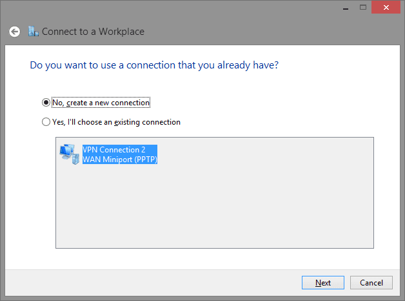This screenshot has height=301, width=405.
Task: Click blank space left of the Next button
Action: (x=155, y=283)
